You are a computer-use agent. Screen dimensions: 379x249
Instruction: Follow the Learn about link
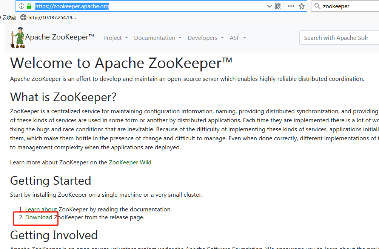click(x=41, y=209)
